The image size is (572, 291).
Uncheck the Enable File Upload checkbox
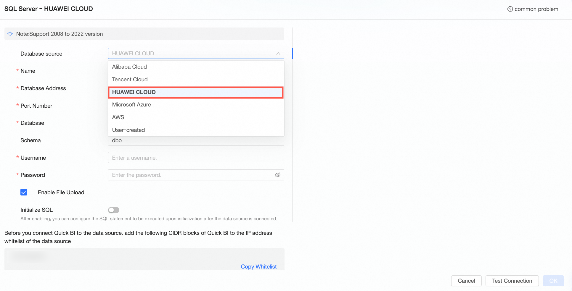(24, 192)
